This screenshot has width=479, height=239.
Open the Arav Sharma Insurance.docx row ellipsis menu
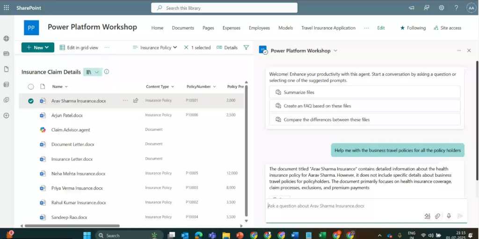[x=125, y=100]
